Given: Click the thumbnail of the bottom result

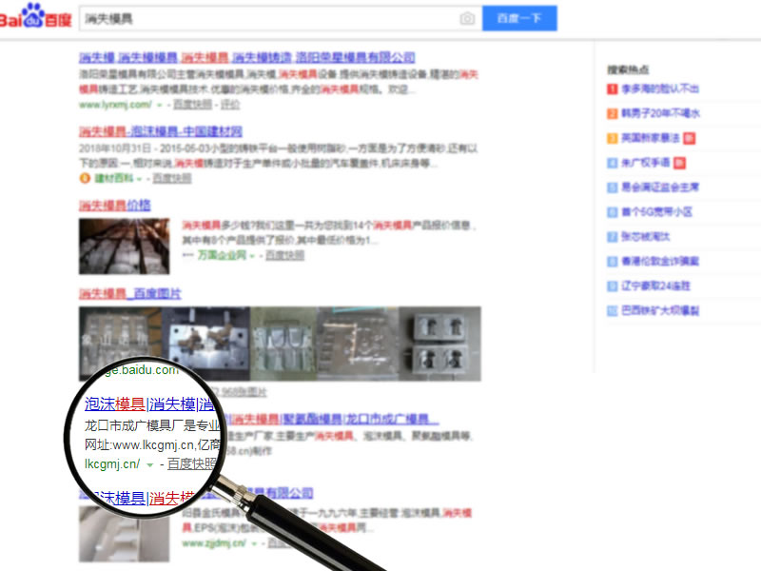Looking at the screenshot, I should pyautogui.click(x=125, y=534).
